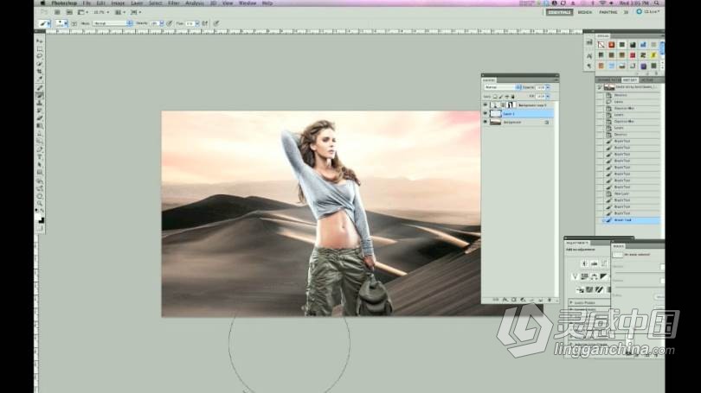Select the Crop tool
Image resolution: width=701 pixels, height=393 pixels.
pyautogui.click(x=40, y=72)
